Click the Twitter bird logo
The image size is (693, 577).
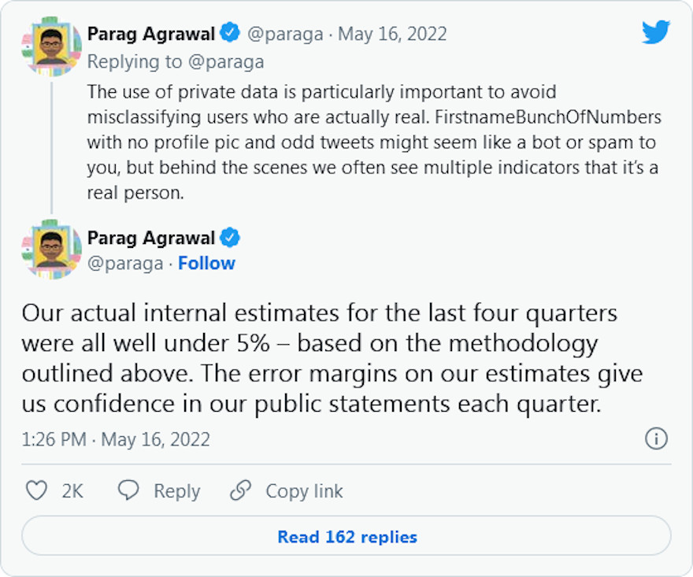click(655, 33)
